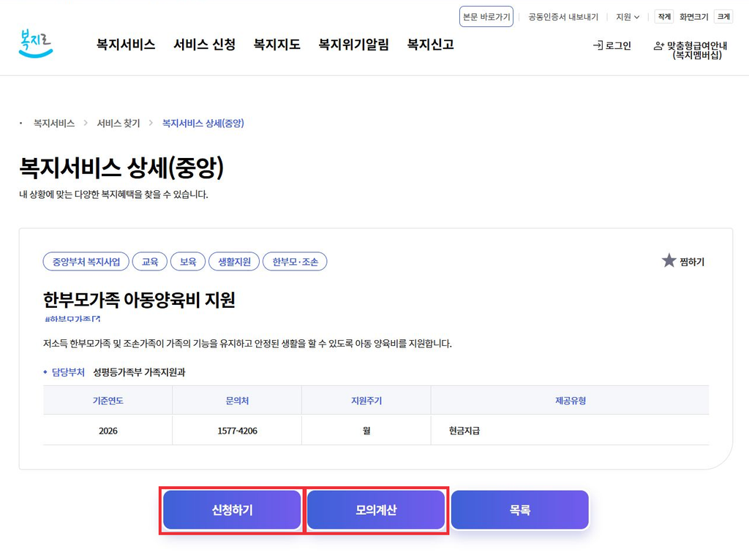Click 성평등가족부 가족지원과 text

[139, 372]
